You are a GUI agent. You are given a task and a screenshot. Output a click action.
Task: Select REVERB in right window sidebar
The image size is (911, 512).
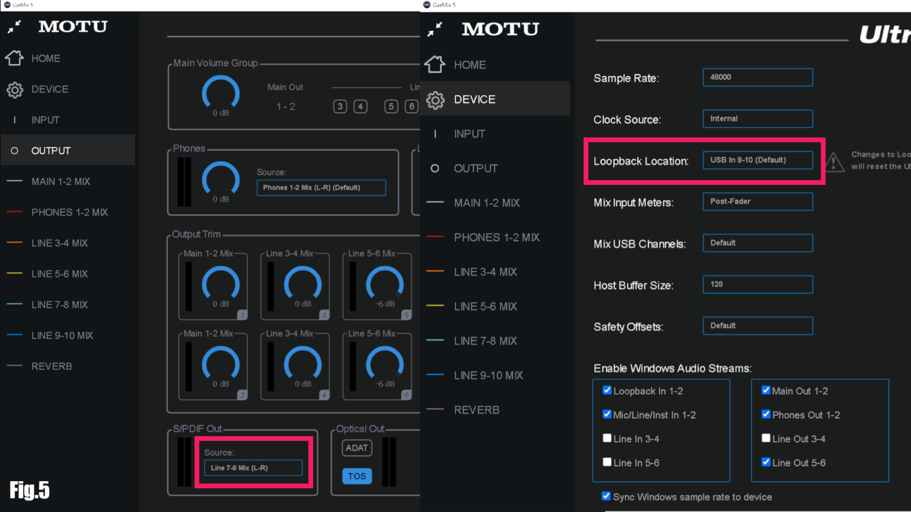click(476, 410)
